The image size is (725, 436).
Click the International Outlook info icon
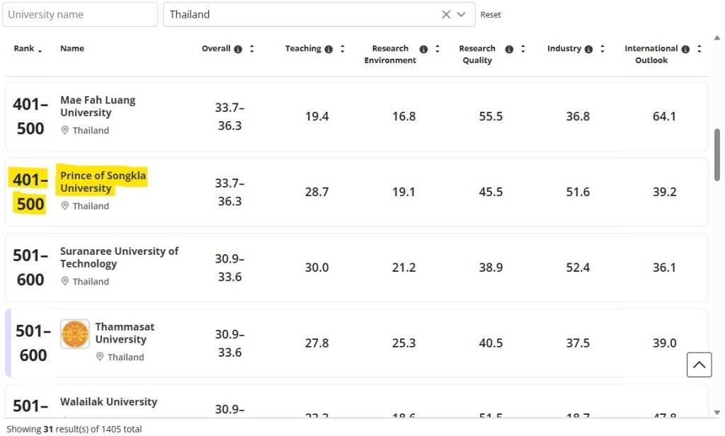(x=685, y=49)
